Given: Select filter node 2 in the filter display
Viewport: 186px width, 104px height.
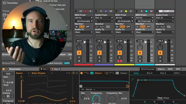Looking at the screenshot, I should [81, 86].
